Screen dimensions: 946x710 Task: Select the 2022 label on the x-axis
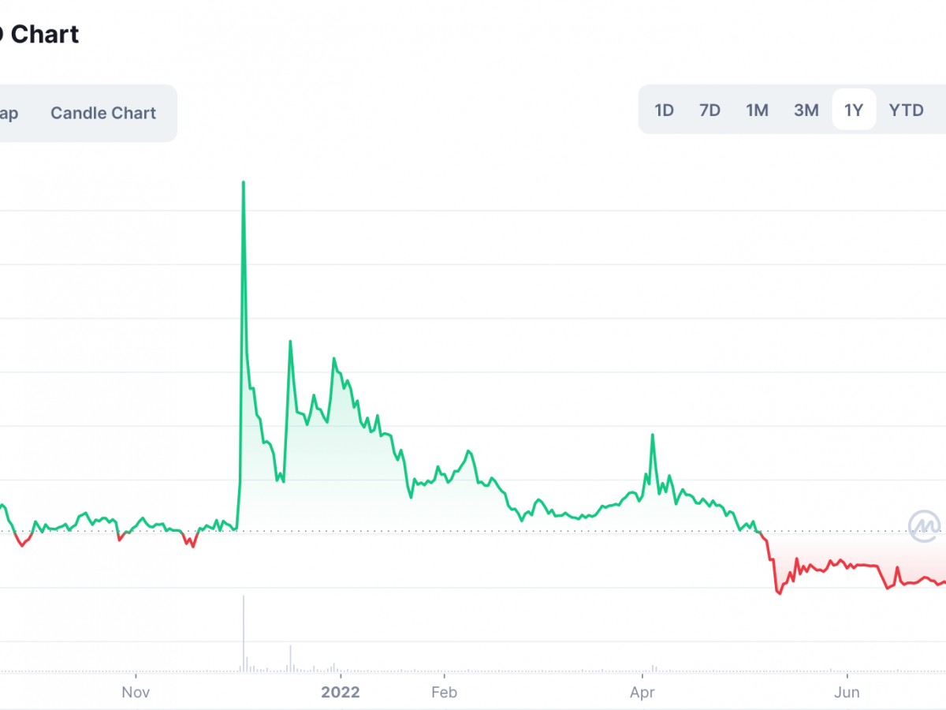[x=341, y=692]
